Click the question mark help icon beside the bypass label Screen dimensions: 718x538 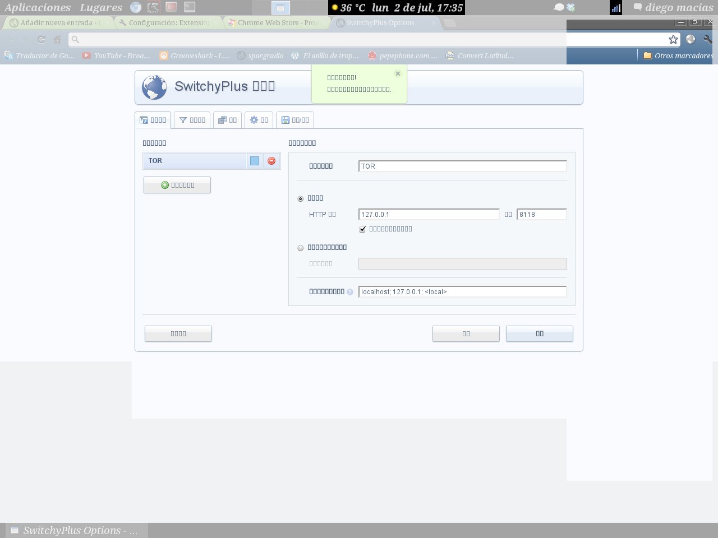[350, 292]
